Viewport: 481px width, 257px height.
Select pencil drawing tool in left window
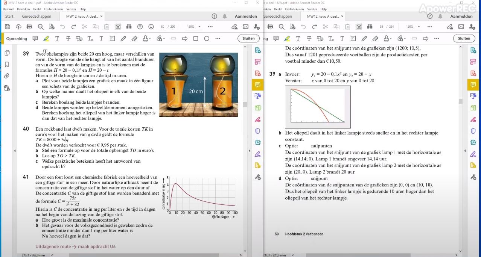[x=123, y=38]
